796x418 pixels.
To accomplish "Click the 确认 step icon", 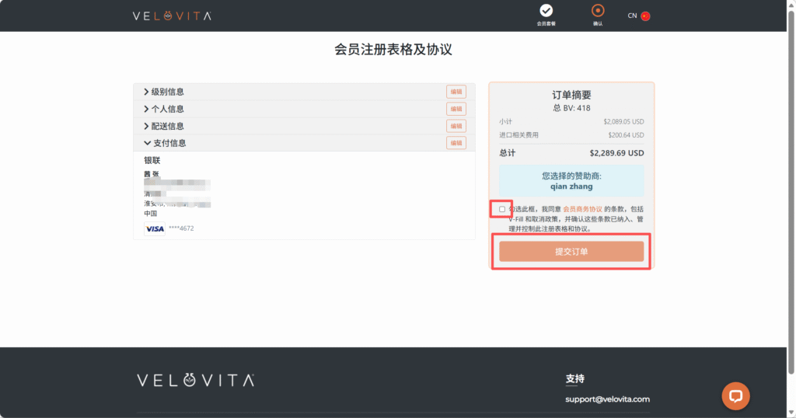I will (597, 10).
